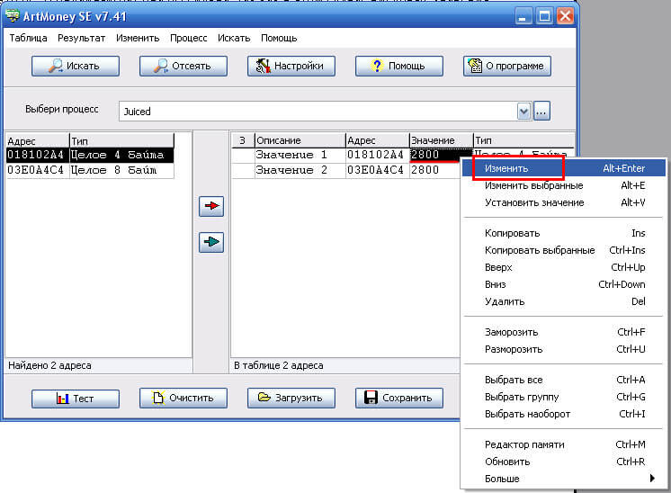
Task: Choose Изменить in context menu
Action: [564, 168]
